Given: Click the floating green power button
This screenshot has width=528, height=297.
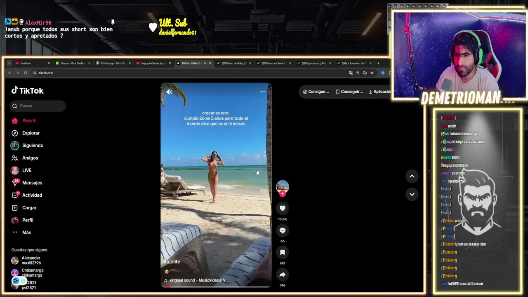Looking at the screenshot, I should pyautogui.click(x=23, y=281).
